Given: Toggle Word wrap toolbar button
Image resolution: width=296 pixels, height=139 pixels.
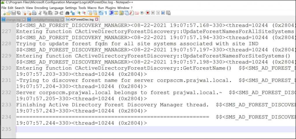Looking at the screenshot, I should pyautogui.click(x=101, y=13).
